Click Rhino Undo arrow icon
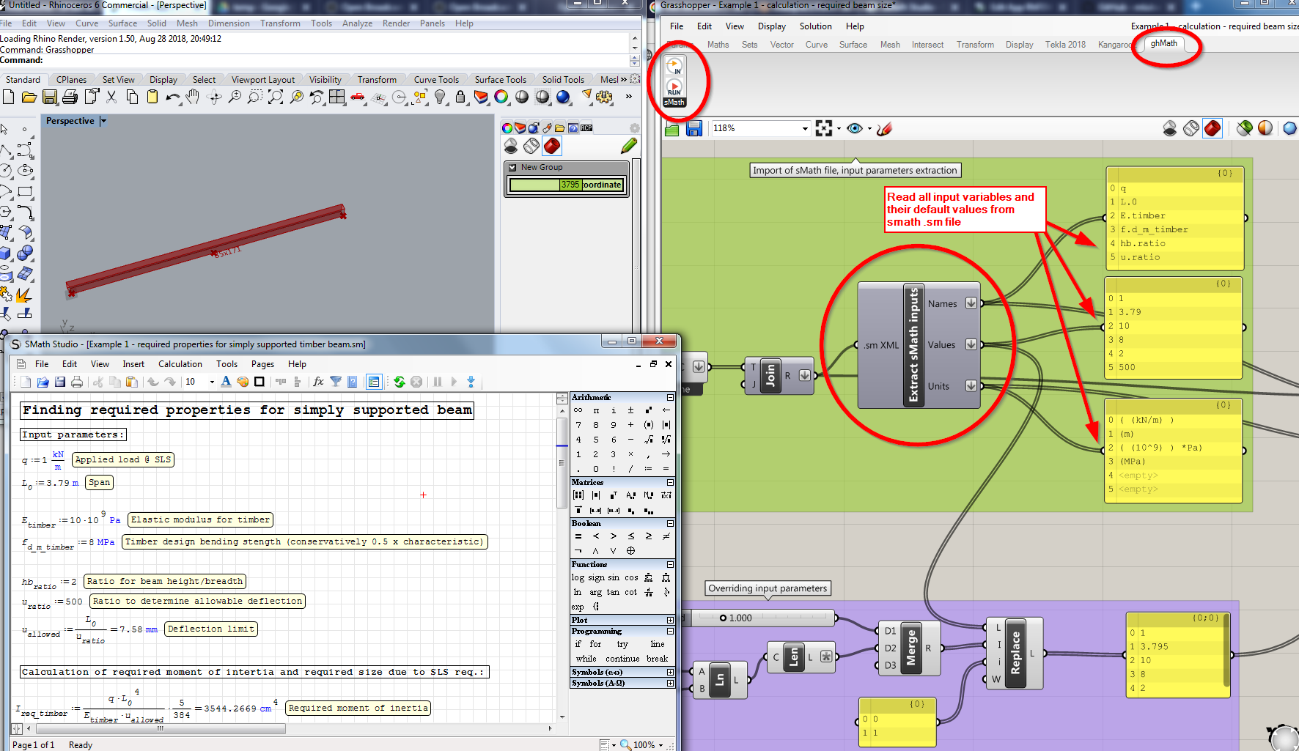Screen dimensions: 1299x751 172,97
